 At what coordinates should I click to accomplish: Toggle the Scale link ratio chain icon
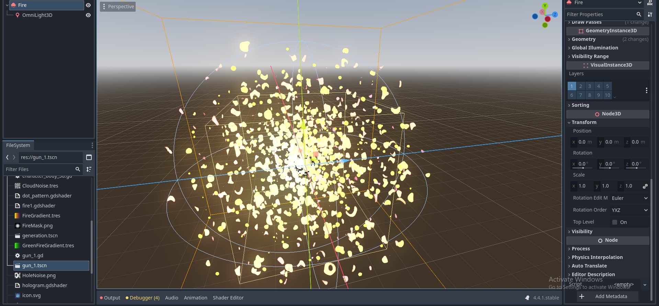(x=645, y=186)
